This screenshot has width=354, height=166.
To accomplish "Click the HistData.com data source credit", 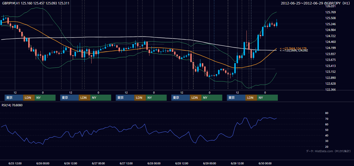I will coord(329,151).
